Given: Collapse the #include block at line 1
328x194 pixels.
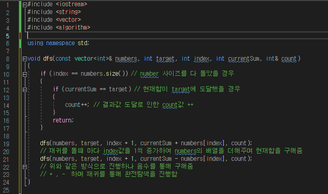Looking at the screenshot, I should pos(25,5).
